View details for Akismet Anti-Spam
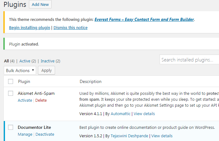The width and height of the screenshot is (219, 141). pyautogui.click(x=144, y=114)
